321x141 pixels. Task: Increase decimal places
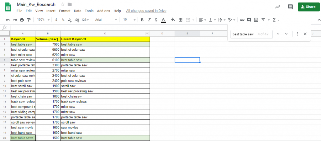tap(77, 20)
